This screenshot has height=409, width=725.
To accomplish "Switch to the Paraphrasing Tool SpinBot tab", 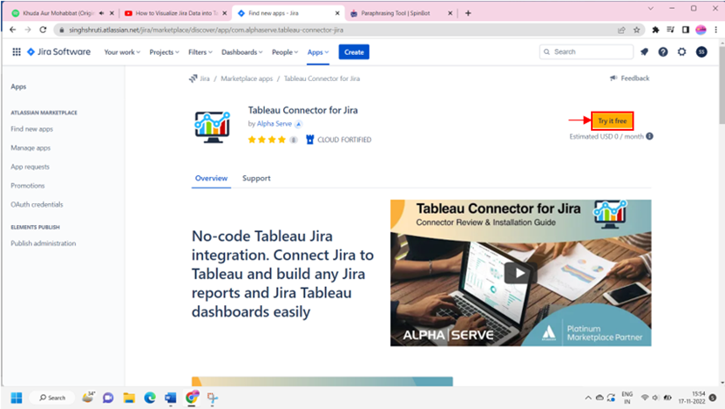I will (x=401, y=13).
